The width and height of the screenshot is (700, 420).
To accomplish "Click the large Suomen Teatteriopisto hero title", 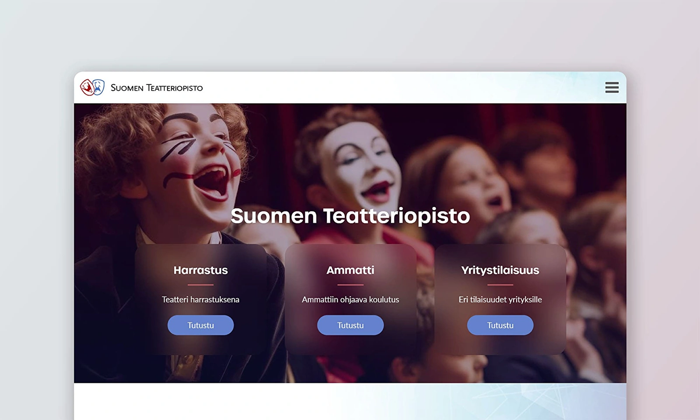I will (350, 216).
